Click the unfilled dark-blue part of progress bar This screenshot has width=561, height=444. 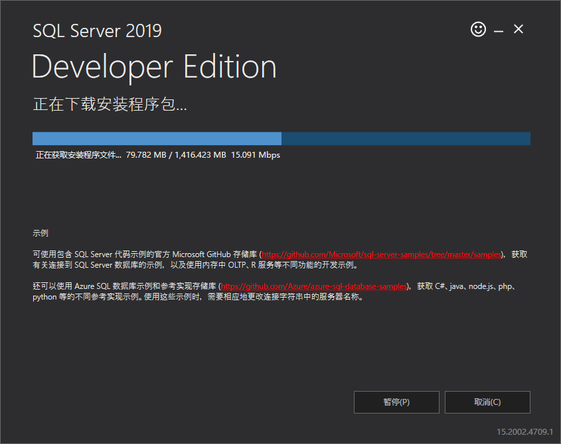(406, 139)
